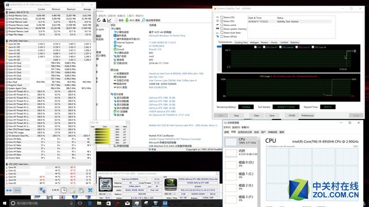Open Task View from taskbar

pyautogui.click(x=80, y=203)
